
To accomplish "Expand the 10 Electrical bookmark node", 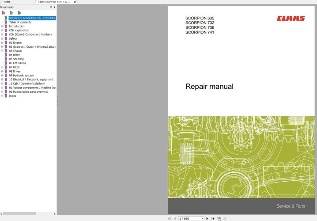I will 2,80.
